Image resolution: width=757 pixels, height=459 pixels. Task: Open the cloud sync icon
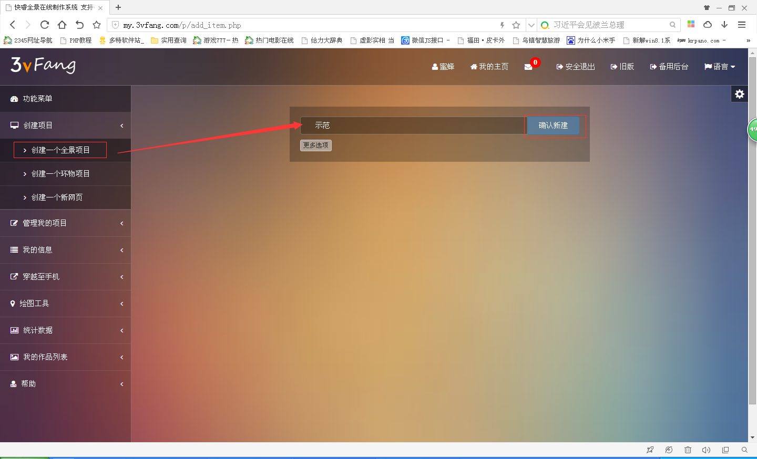(708, 24)
